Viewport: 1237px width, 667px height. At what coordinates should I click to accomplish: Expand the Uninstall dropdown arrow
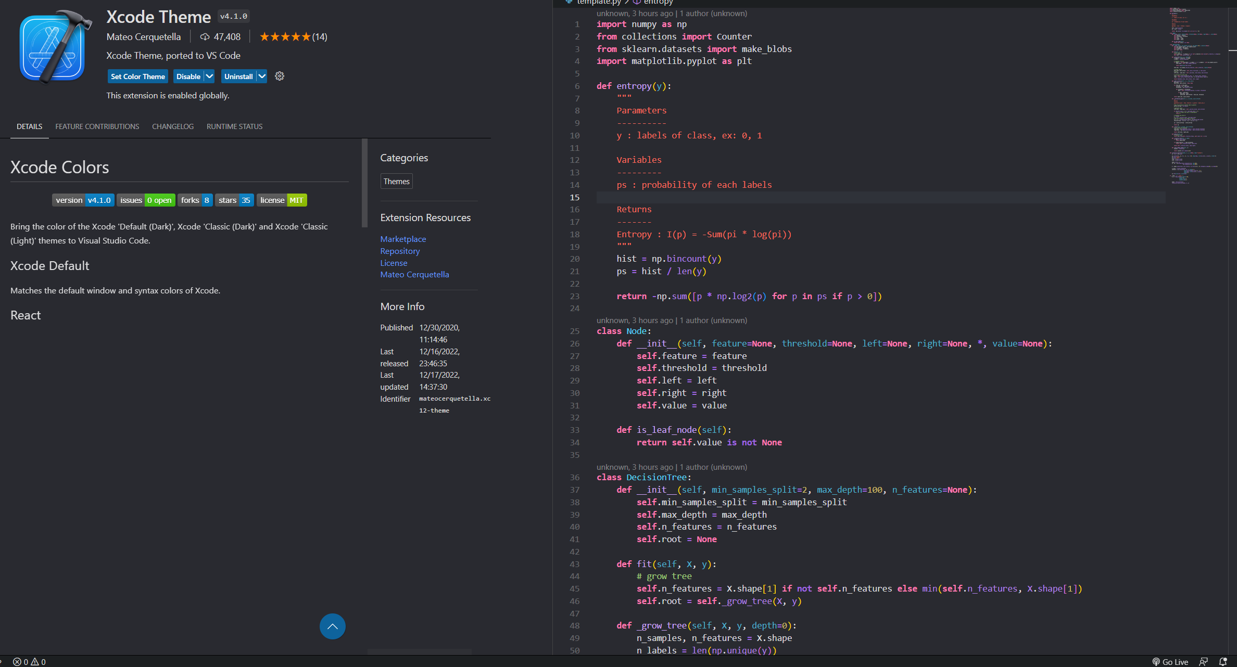(262, 76)
